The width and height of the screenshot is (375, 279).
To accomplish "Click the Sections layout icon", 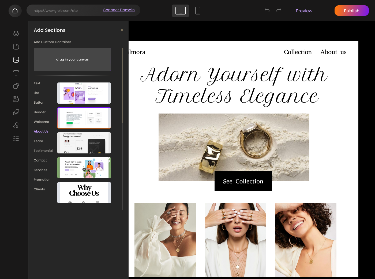I will click(16, 60).
